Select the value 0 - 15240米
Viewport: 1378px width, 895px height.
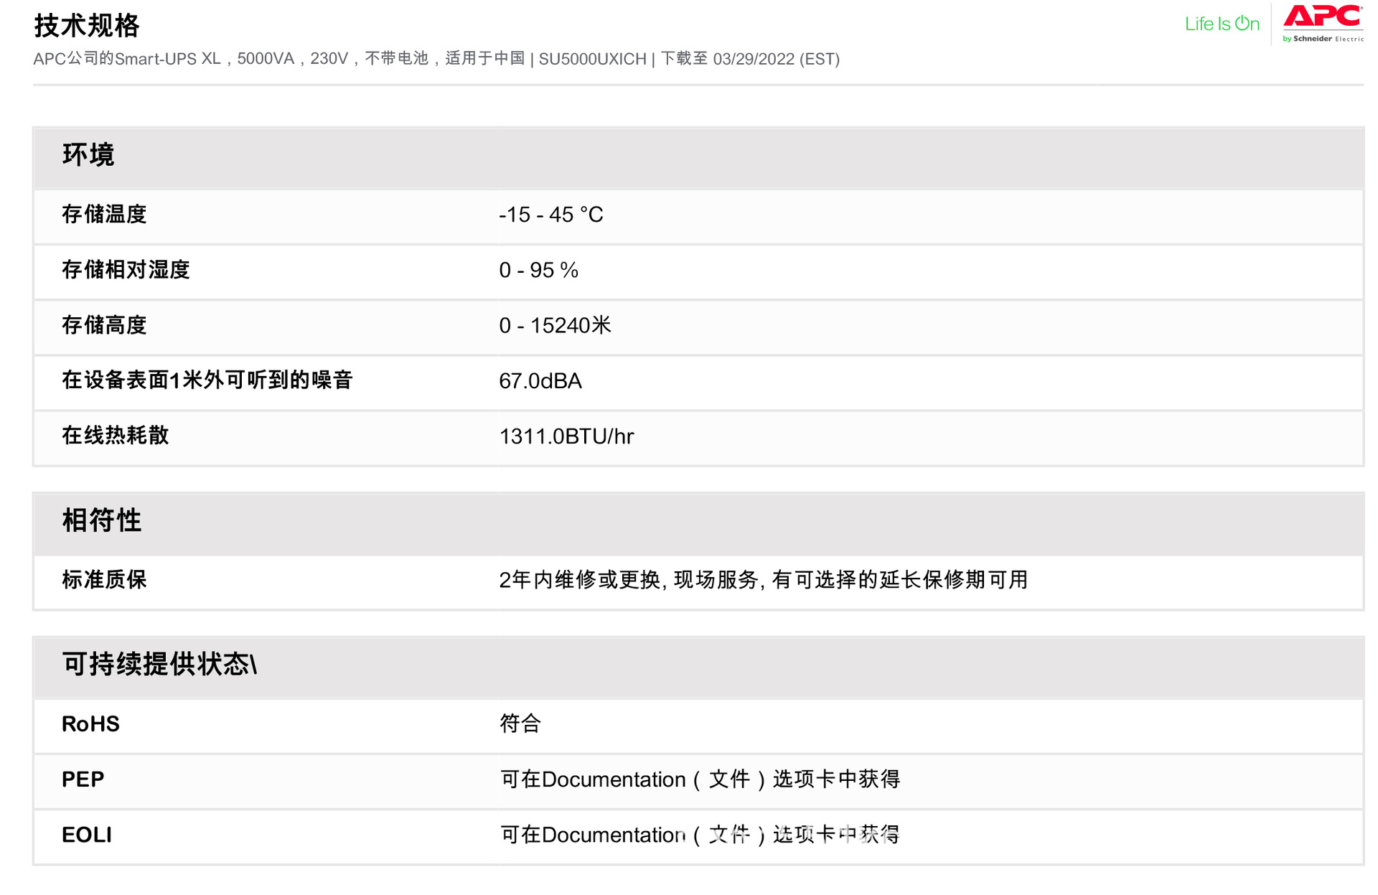(555, 325)
